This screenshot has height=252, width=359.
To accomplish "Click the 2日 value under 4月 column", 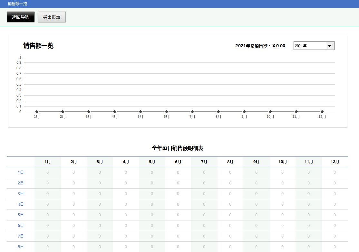I will point(126,183).
